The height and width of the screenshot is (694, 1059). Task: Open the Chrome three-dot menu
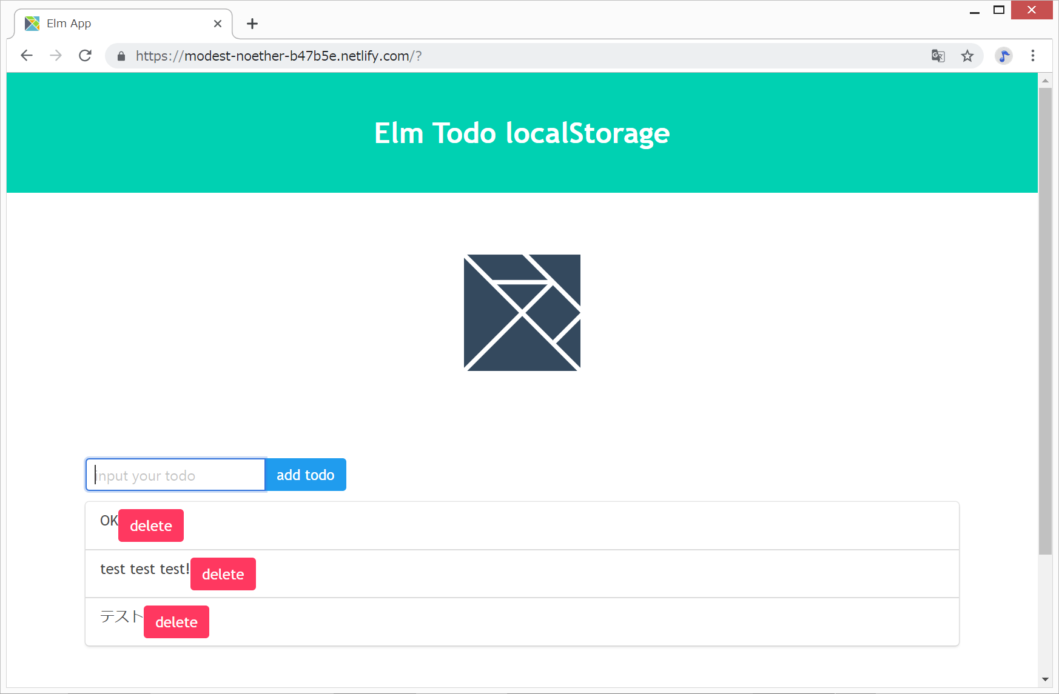[1033, 56]
